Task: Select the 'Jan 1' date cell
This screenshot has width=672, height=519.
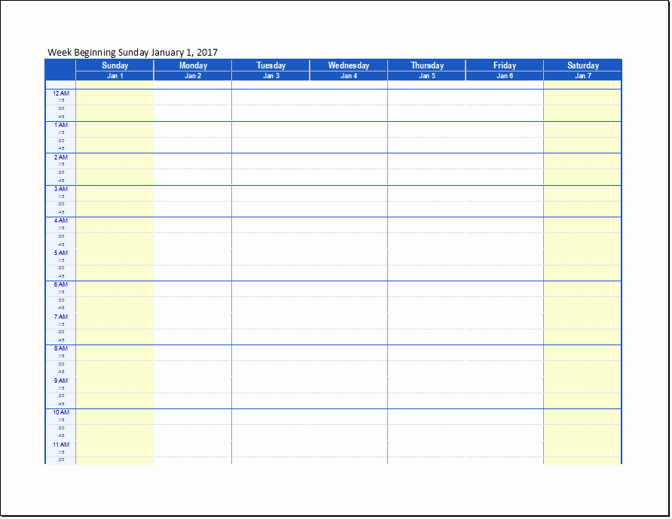Action: click(x=115, y=76)
